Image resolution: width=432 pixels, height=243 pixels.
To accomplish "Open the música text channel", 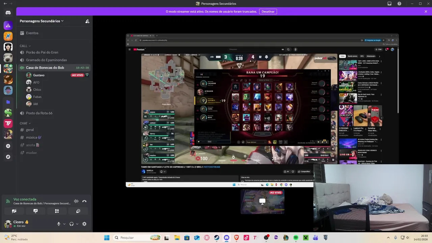I will click(54, 137).
